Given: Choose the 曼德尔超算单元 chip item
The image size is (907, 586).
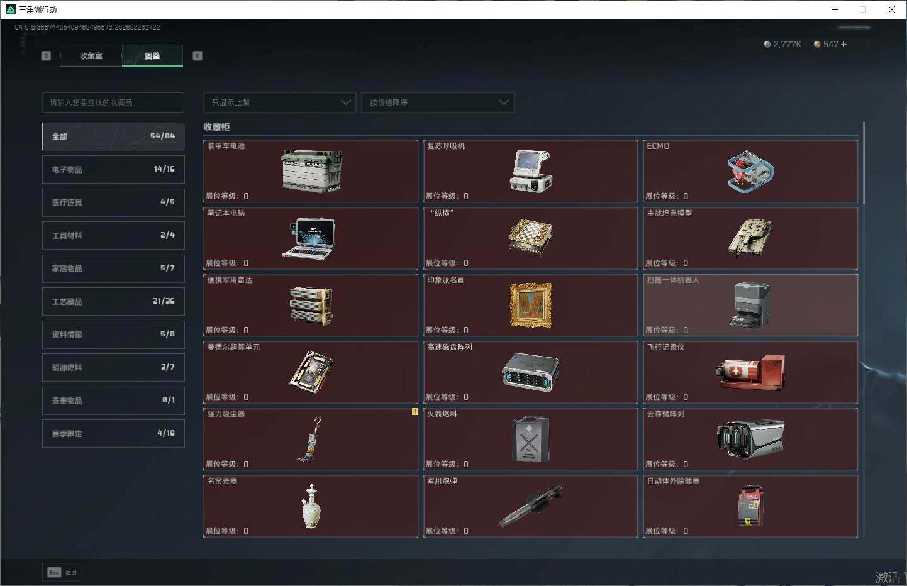Looking at the screenshot, I should click(x=311, y=372).
